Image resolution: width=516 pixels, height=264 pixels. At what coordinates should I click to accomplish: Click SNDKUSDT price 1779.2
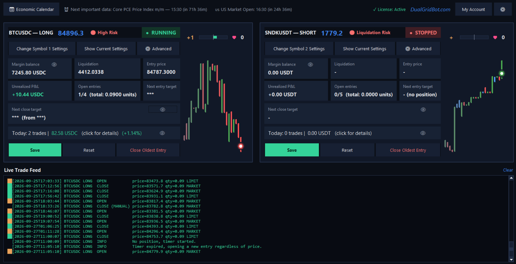point(332,33)
